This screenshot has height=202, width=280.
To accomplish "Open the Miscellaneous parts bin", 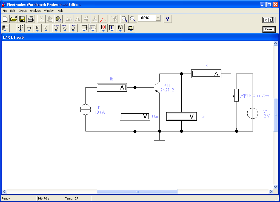I will 120,28.
